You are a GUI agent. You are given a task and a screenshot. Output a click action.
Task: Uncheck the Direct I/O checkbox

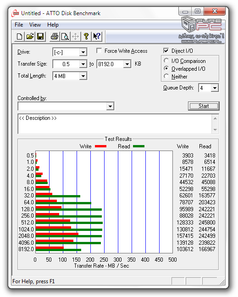tap(166, 51)
